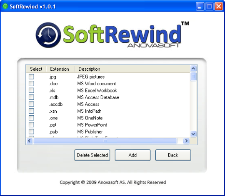Click the '.ppt' extension text
225x196 pixels.
pyautogui.click(x=53, y=125)
